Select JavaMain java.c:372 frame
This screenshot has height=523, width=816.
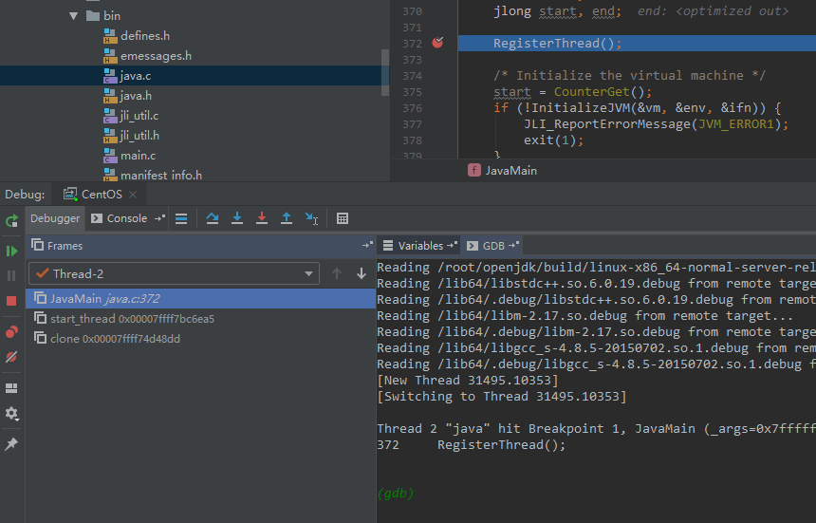tap(201, 299)
